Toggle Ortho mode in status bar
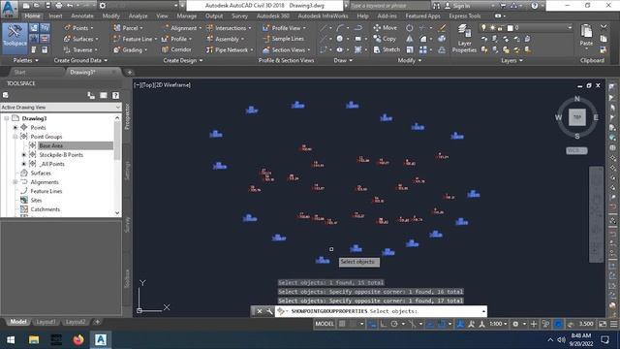This screenshot has width=620, height=349. click(384, 324)
